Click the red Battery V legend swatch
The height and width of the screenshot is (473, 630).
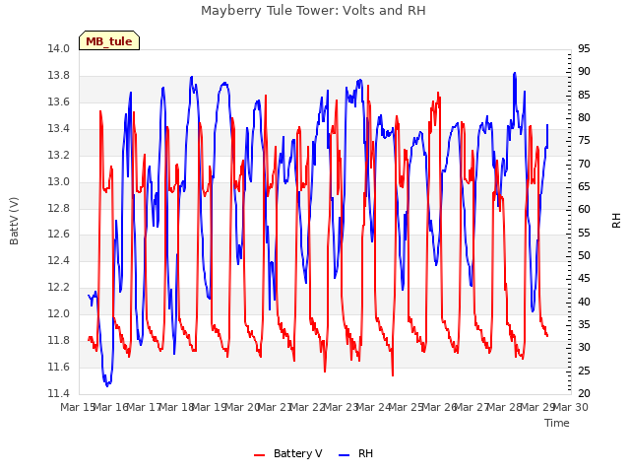[x=260, y=454]
